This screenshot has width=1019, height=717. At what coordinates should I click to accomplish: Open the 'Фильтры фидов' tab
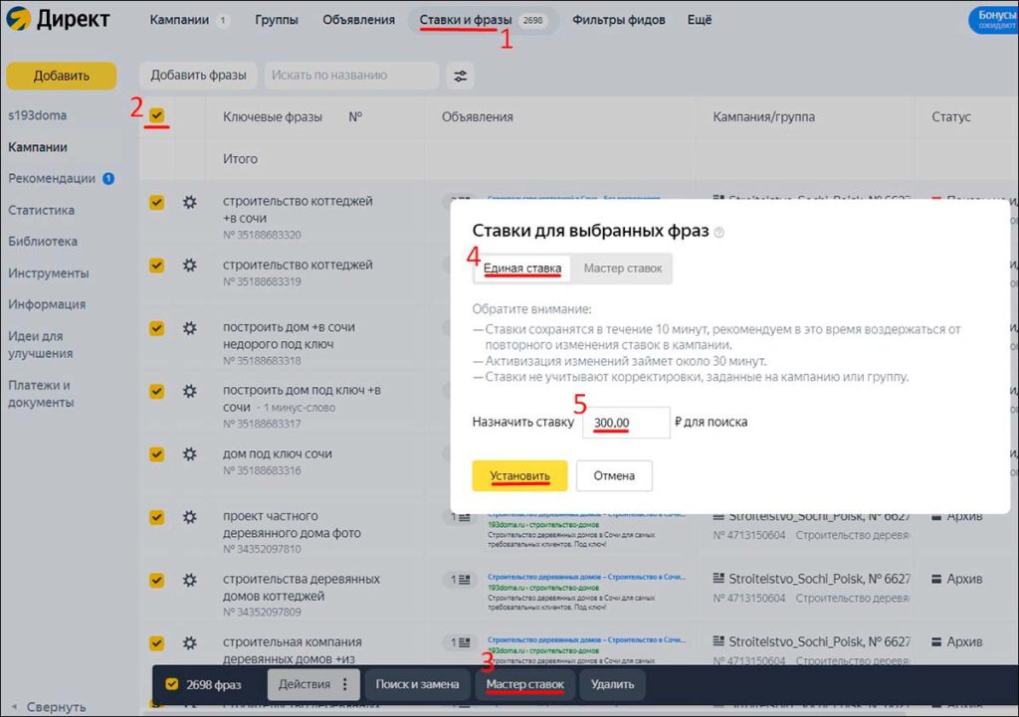[619, 20]
